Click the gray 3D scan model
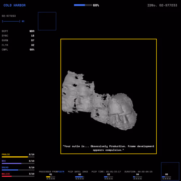 coord(99,100)
